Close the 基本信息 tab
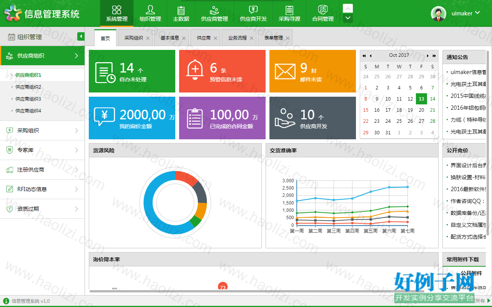This screenshot has height=307, width=492. (184, 38)
